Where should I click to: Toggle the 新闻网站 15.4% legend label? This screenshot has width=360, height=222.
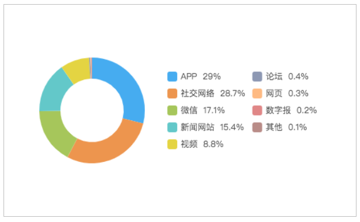pyautogui.click(x=212, y=127)
